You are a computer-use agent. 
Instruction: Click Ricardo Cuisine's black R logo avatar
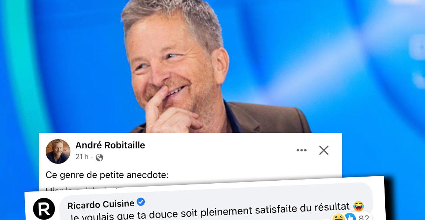point(44,209)
